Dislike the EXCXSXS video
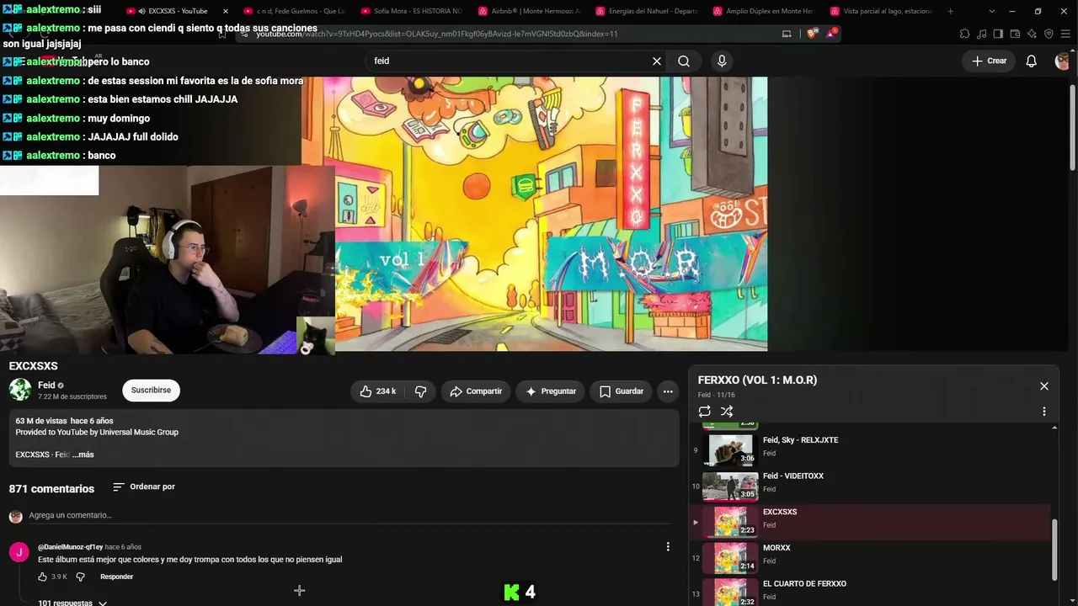1078x606 pixels. coord(420,391)
